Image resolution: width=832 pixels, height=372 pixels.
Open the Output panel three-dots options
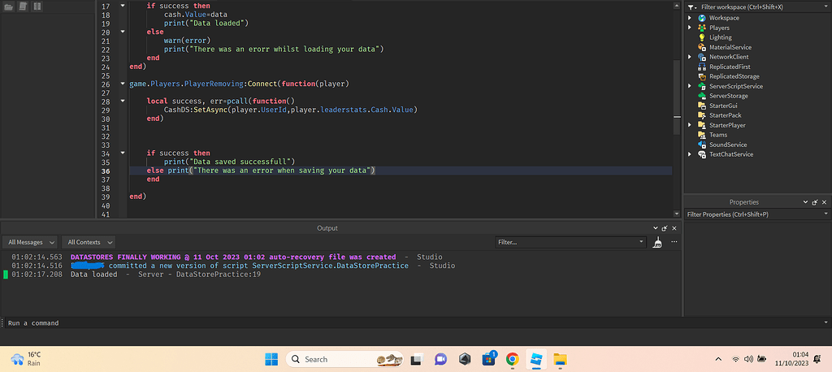pyautogui.click(x=674, y=242)
